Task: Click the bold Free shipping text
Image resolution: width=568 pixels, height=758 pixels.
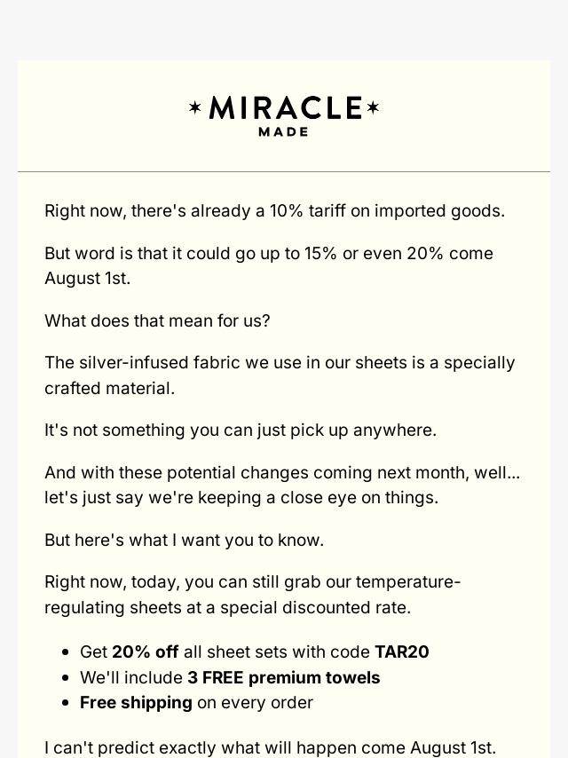Action: click(x=136, y=702)
